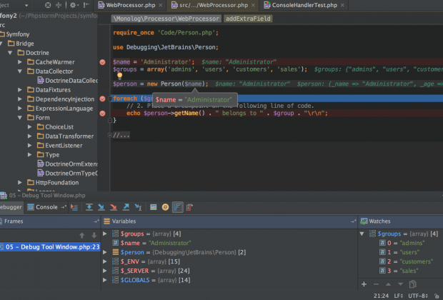Image resolution: width=443 pixels, height=300 pixels.
Task: Click the Console tab pin arrow icon
Action: coord(64,207)
